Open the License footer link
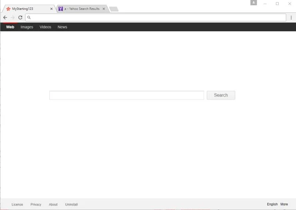The image size is (296, 210). click(x=17, y=204)
